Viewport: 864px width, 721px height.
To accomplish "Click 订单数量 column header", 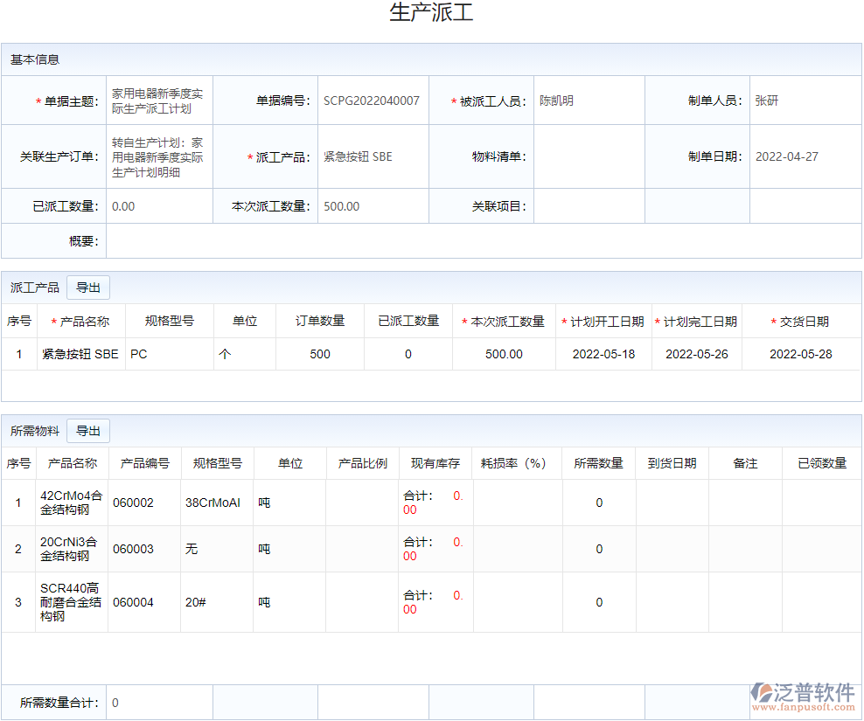I will click(x=320, y=321).
